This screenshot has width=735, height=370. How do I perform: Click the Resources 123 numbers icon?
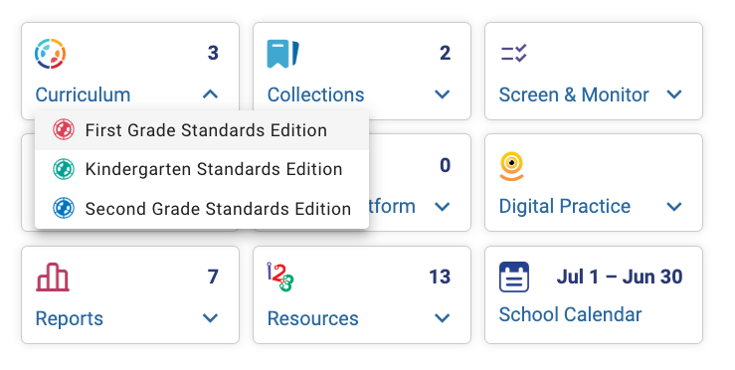[x=280, y=277]
